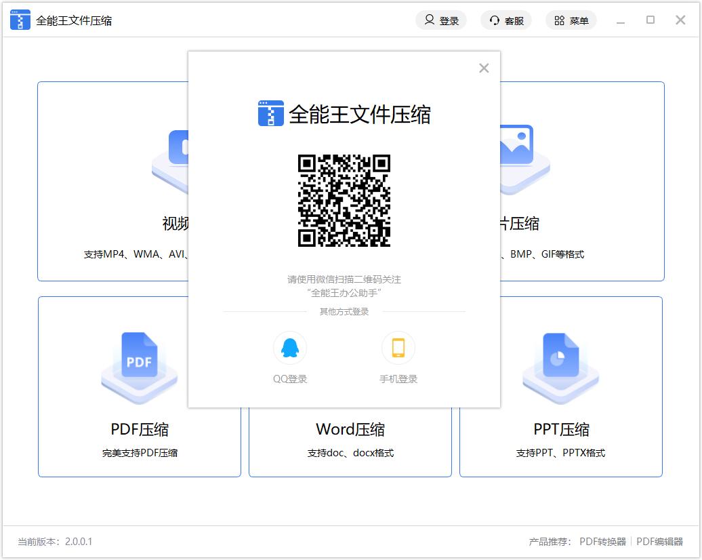
Task: Click the QQ penguin login icon
Action: click(x=289, y=348)
